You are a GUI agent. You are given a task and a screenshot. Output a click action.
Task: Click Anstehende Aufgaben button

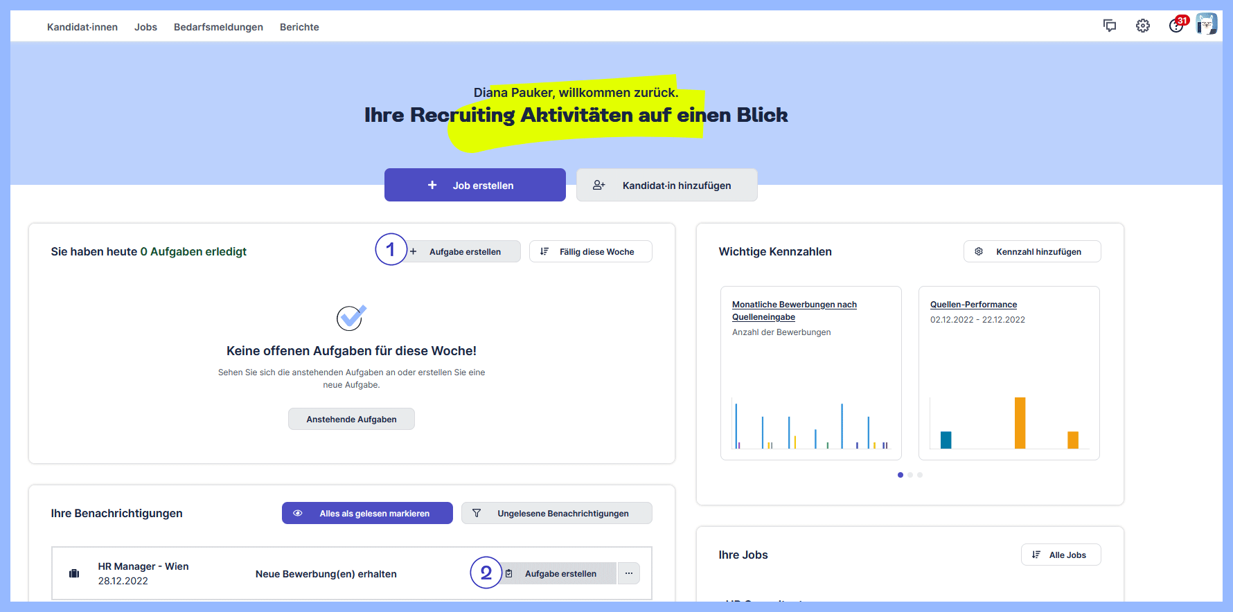(x=351, y=419)
